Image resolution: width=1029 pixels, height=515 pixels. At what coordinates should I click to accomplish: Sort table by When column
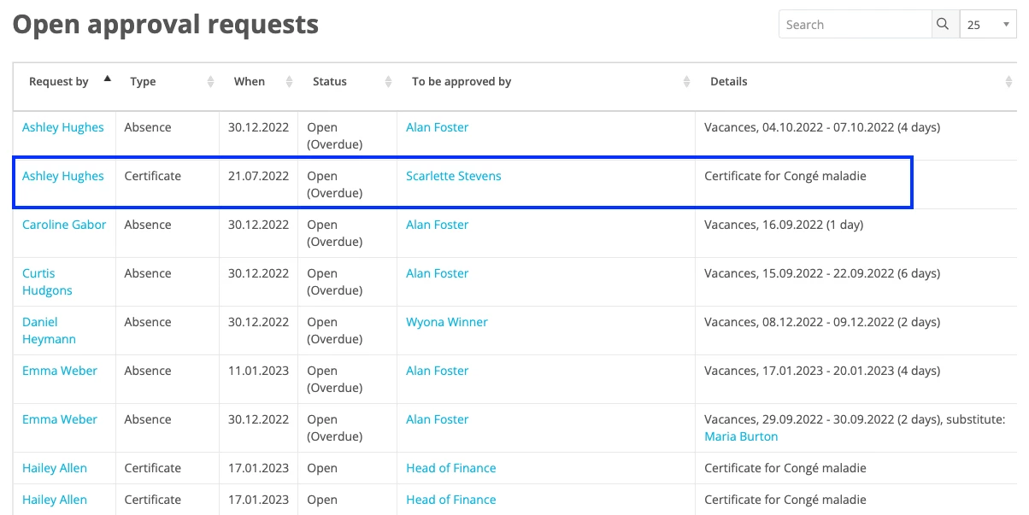(258, 82)
